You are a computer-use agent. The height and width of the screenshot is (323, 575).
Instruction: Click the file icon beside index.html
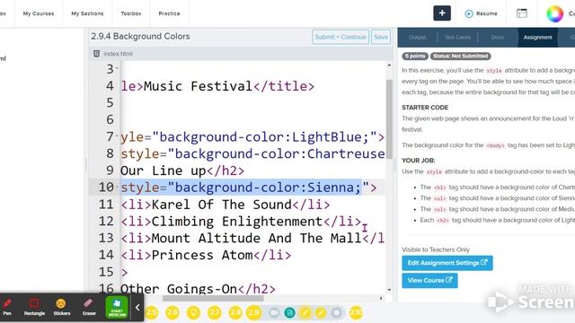click(96, 54)
